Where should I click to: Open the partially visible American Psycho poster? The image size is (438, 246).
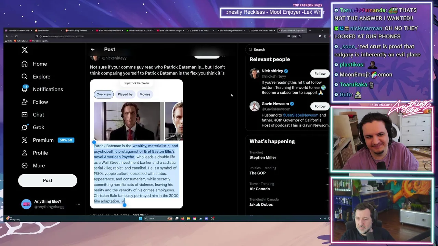[174, 121]
